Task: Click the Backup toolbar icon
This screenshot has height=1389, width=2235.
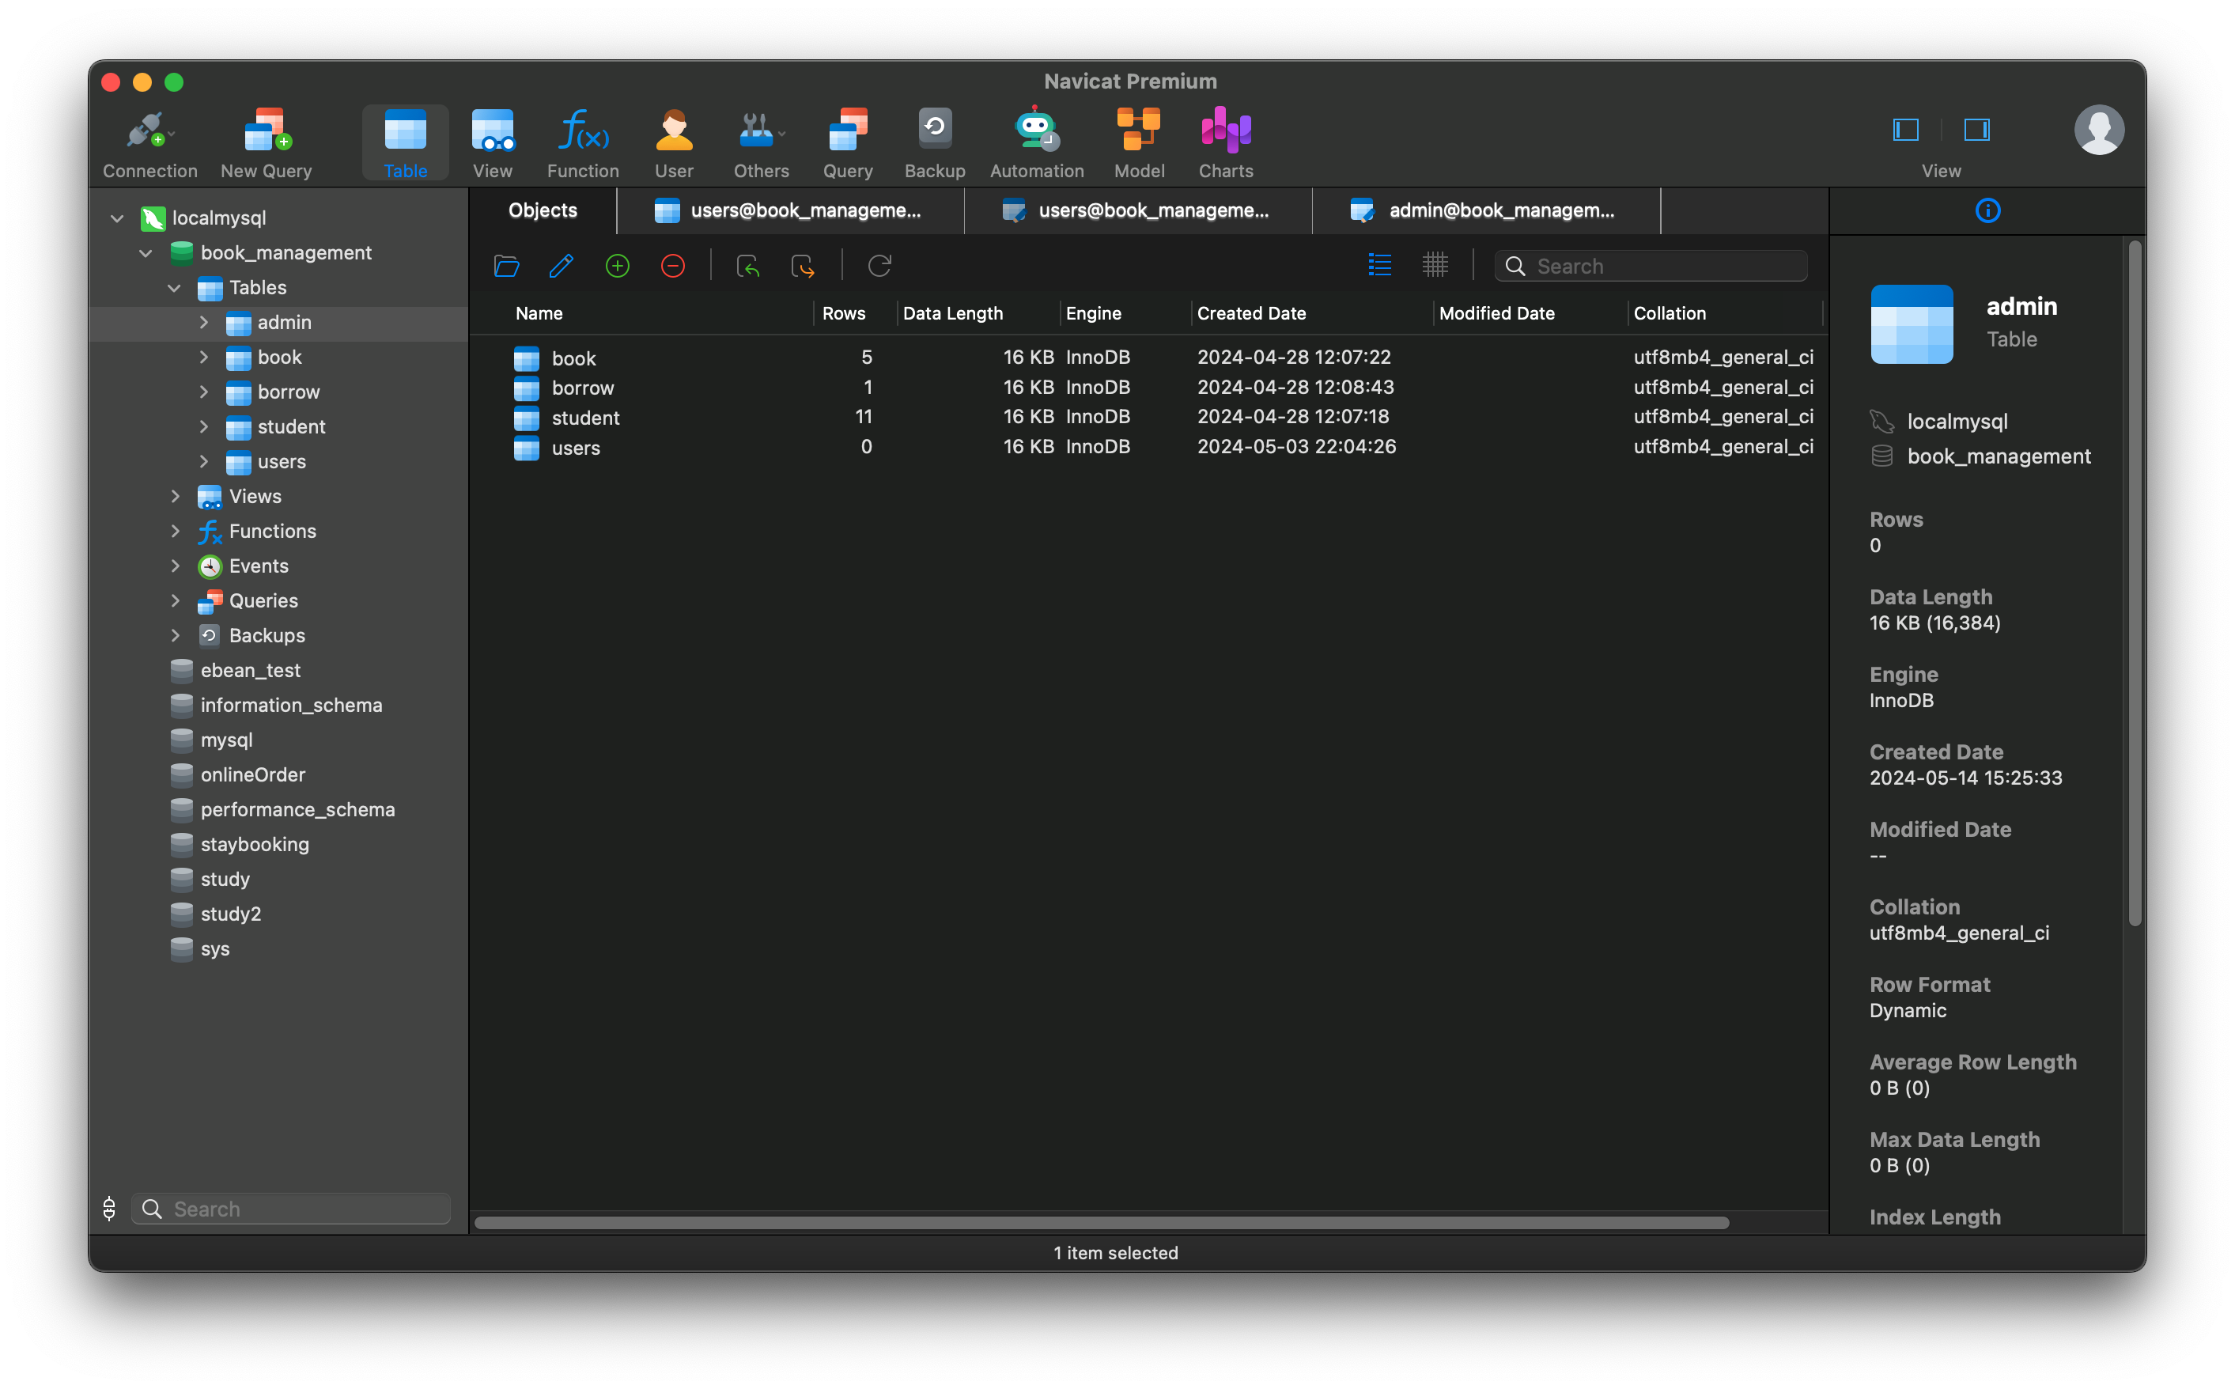Action: coord(934,141)
